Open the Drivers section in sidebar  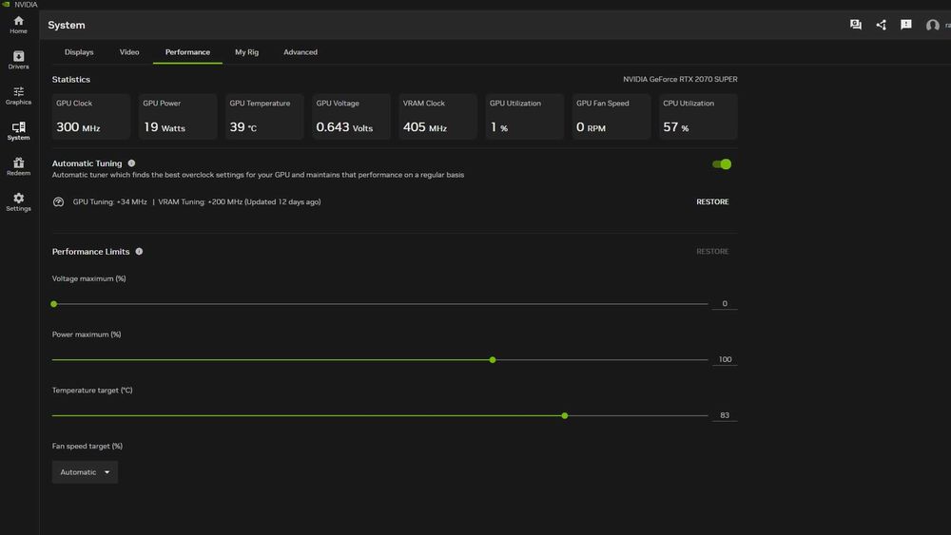(x=18, y=60)
